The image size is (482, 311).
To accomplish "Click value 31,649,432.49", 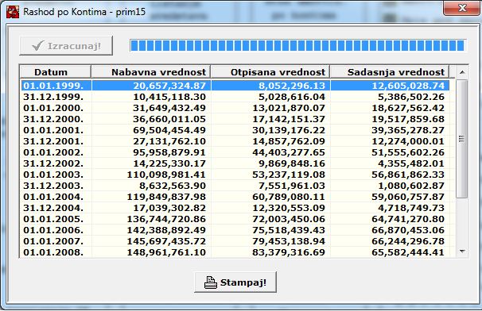I will pyautogui.click(x=169, y=108).
